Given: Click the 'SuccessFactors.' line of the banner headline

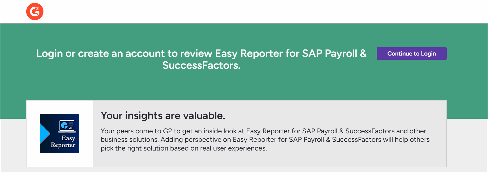Looking at the screenshot, I should pyautogui.click(x=201, y=65).
